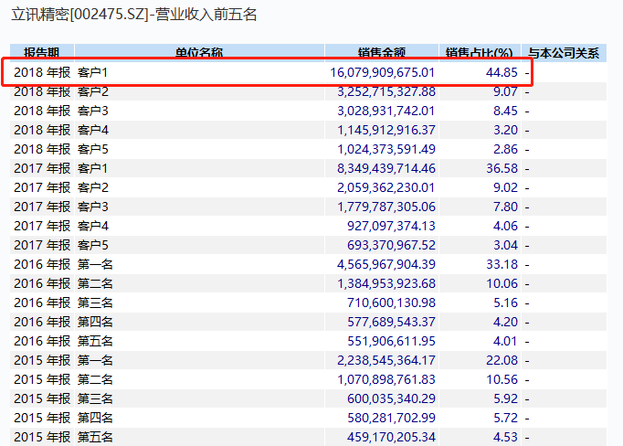Screen dimensions: 623x446
Task: Click 客户5 in the 2017 年报 row
Action: pos(92,245)
